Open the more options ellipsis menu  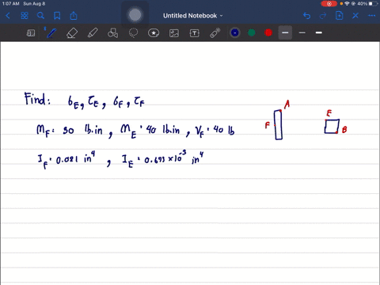[372, 16]
